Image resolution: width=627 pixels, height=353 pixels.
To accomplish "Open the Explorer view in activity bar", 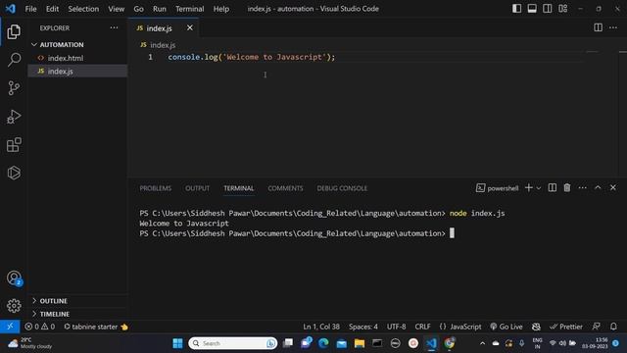I will [x=14, y=31].
